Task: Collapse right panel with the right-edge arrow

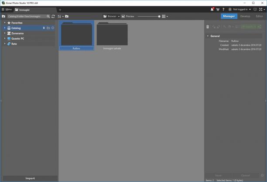Action: click(x=266, y=101)
